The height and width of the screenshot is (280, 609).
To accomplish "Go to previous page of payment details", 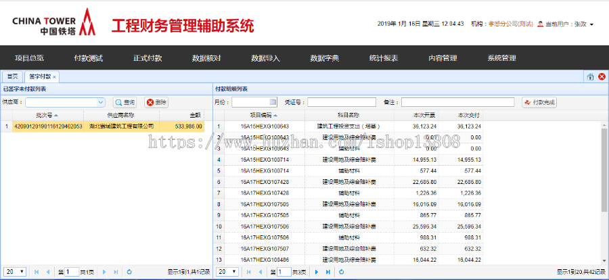I will (x=261, y=272).
